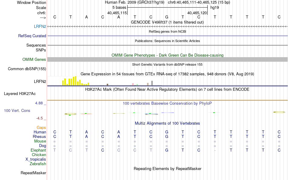The image size is (288, 180).
Task: Click the Zebrafish species row label
Action: pyautogui.click(x=38, y=164)
